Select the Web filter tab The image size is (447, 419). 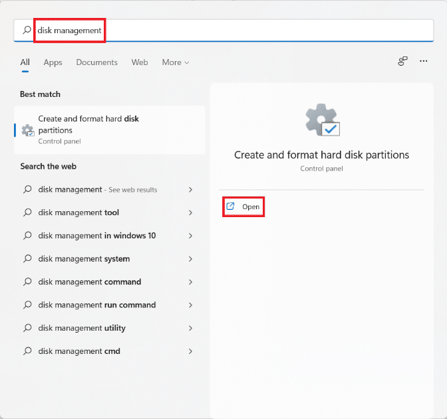140,62
